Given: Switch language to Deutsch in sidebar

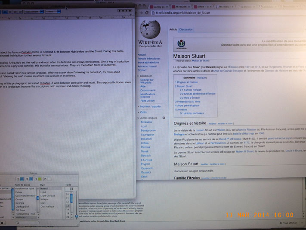Looking at the screenshot, I should tap(146, 156).
